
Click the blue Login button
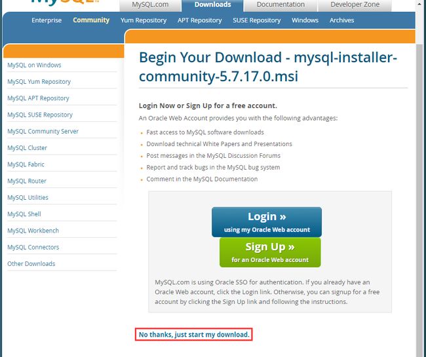click(267, 222)
